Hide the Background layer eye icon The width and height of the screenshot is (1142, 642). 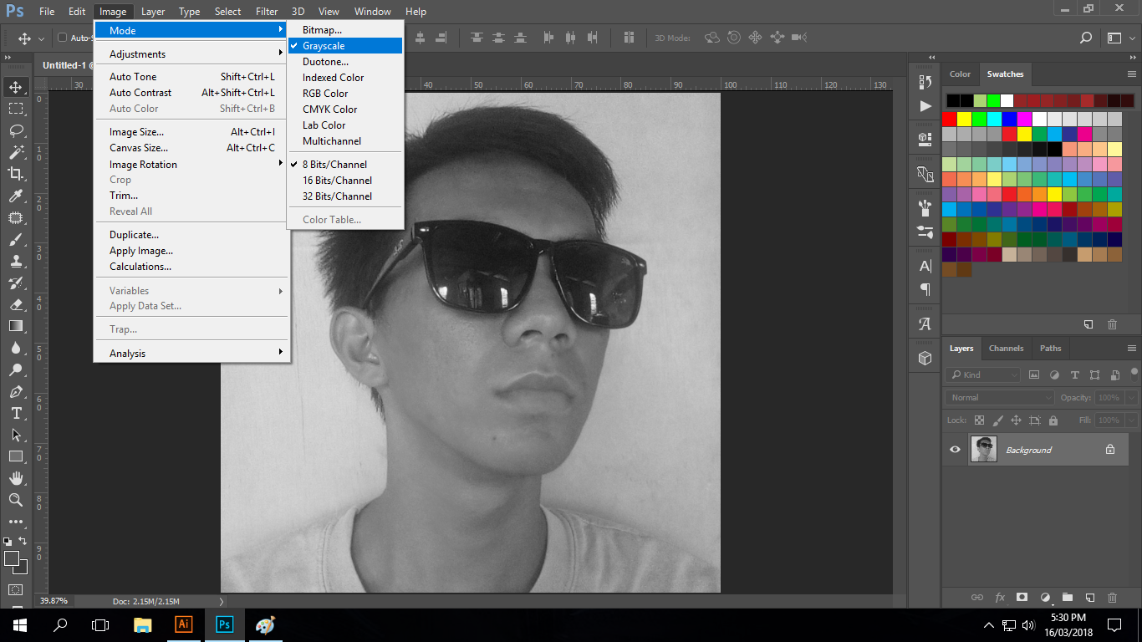[955, 450]
